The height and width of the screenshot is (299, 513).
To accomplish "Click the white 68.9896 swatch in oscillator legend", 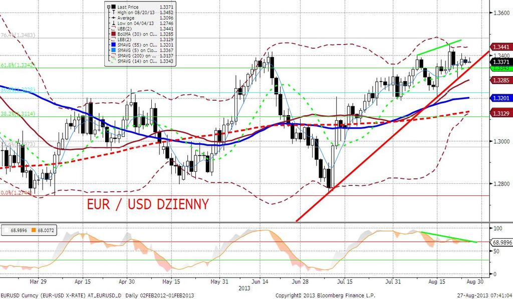I will [6, 230].
